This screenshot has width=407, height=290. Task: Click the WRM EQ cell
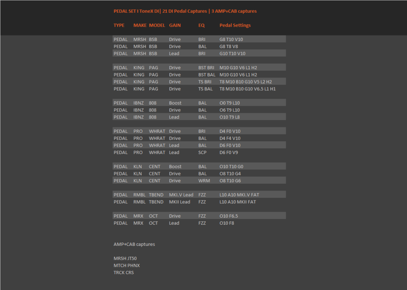[204, 181]
